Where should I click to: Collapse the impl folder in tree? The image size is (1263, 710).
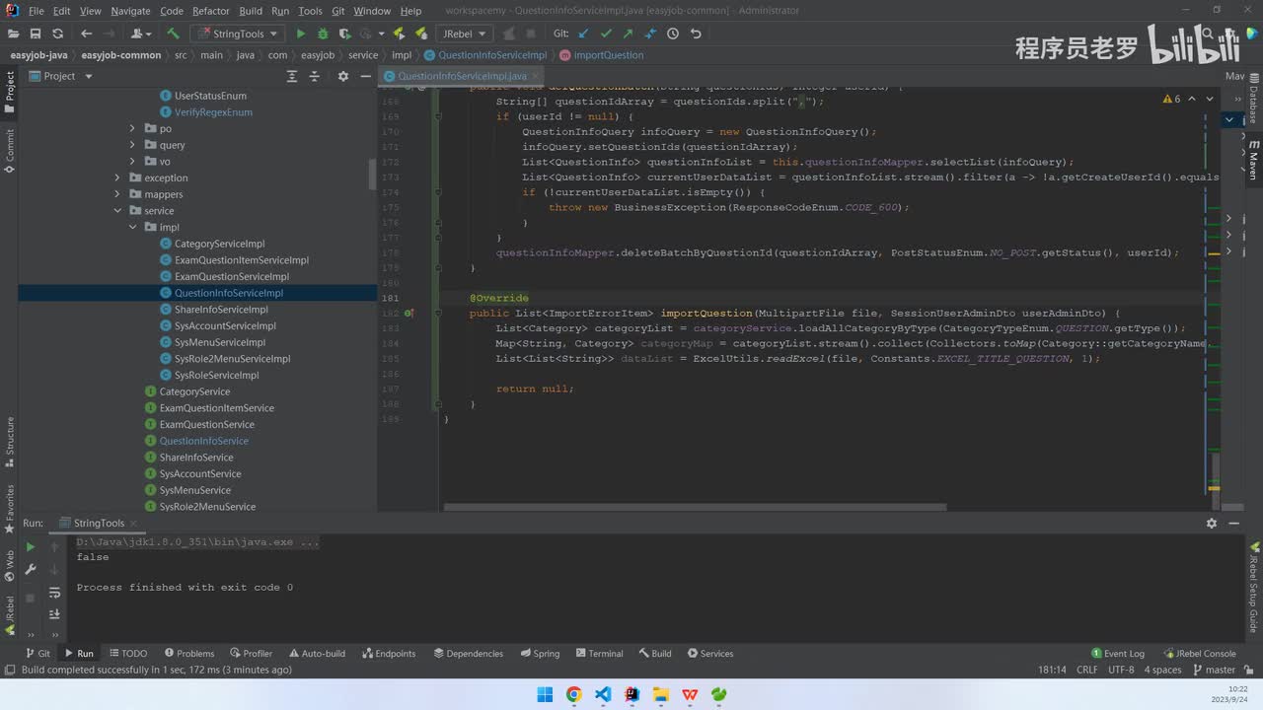click(x=133, y=227)
